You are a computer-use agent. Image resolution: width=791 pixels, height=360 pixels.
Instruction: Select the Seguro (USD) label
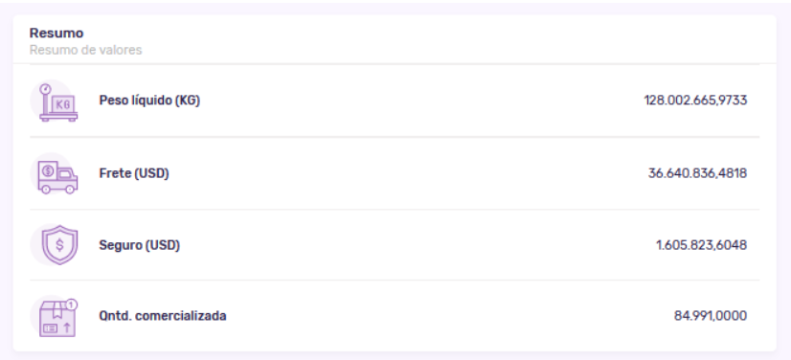coord(139,245)
